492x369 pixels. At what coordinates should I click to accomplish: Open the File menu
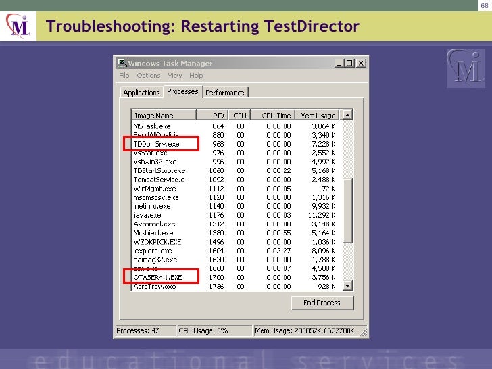(x=124, y=75)
